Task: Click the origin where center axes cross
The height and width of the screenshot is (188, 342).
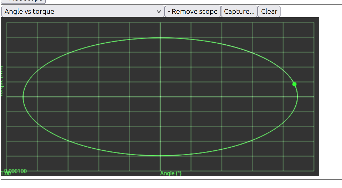Action: [x=160, y=97]
